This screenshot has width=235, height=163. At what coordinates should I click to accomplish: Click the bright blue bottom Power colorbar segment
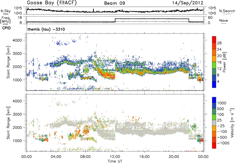214,84
